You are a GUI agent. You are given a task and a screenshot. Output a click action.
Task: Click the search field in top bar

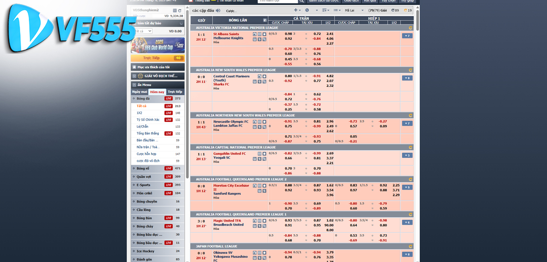coord(278,1)
